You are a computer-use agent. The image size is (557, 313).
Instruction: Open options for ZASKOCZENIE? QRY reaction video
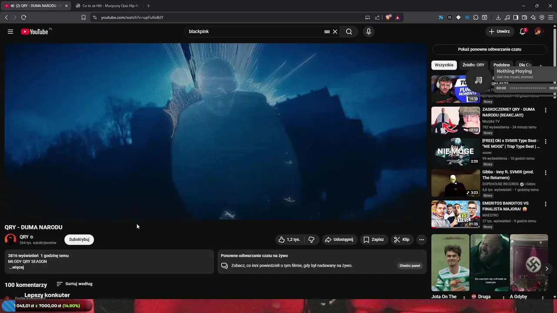(x=545, y=110)
